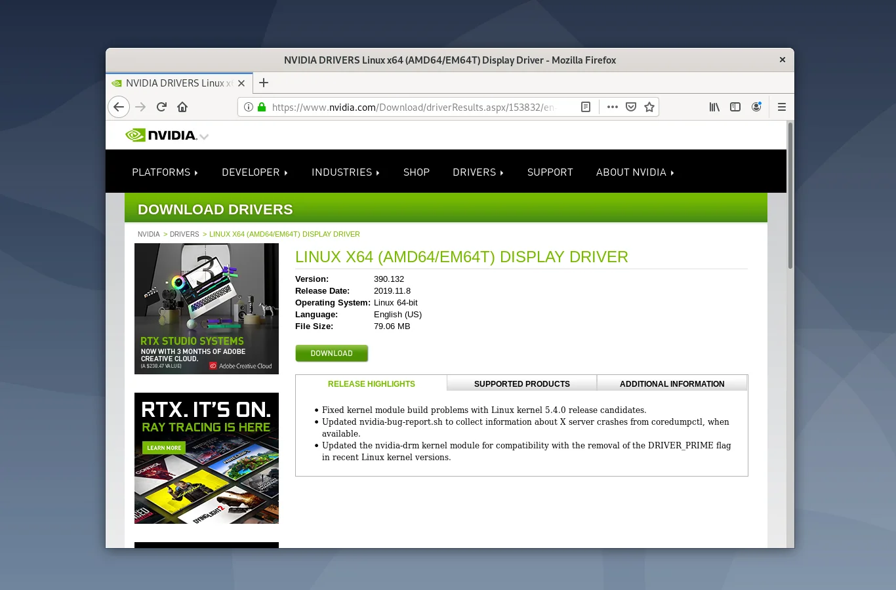
Task: Open the Library icon in toolbar
Action: pyautogui.click(x=714, y=107)
